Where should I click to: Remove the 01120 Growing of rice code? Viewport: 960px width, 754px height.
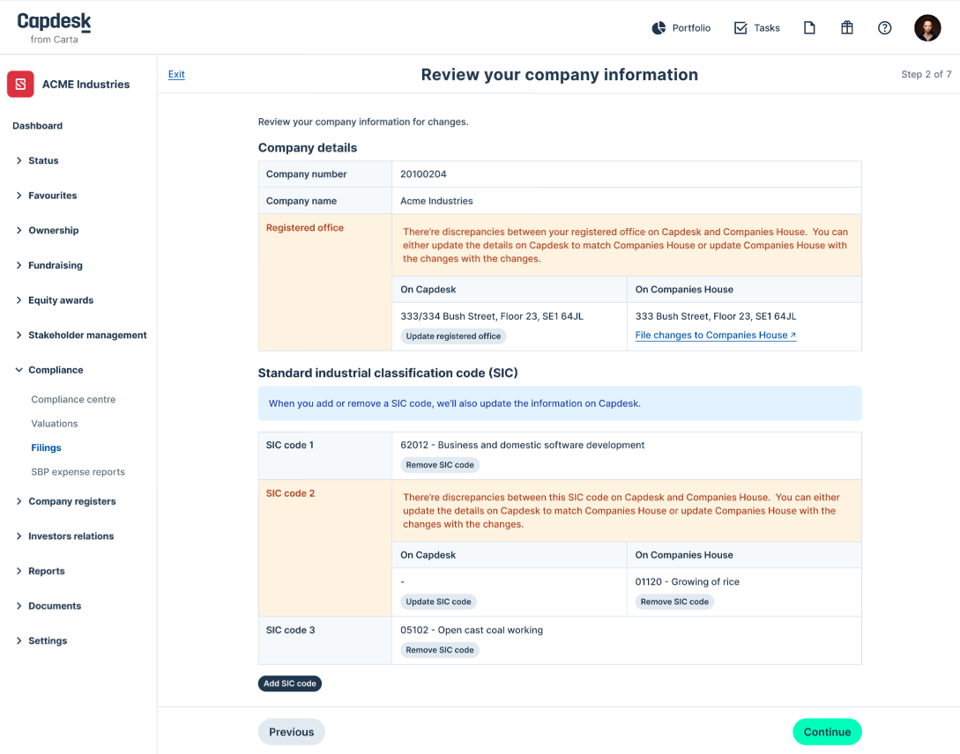(x=674, y=602)
